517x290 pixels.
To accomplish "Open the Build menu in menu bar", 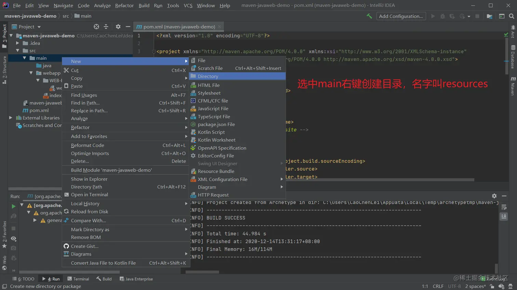I will click(x=144, y=5).
